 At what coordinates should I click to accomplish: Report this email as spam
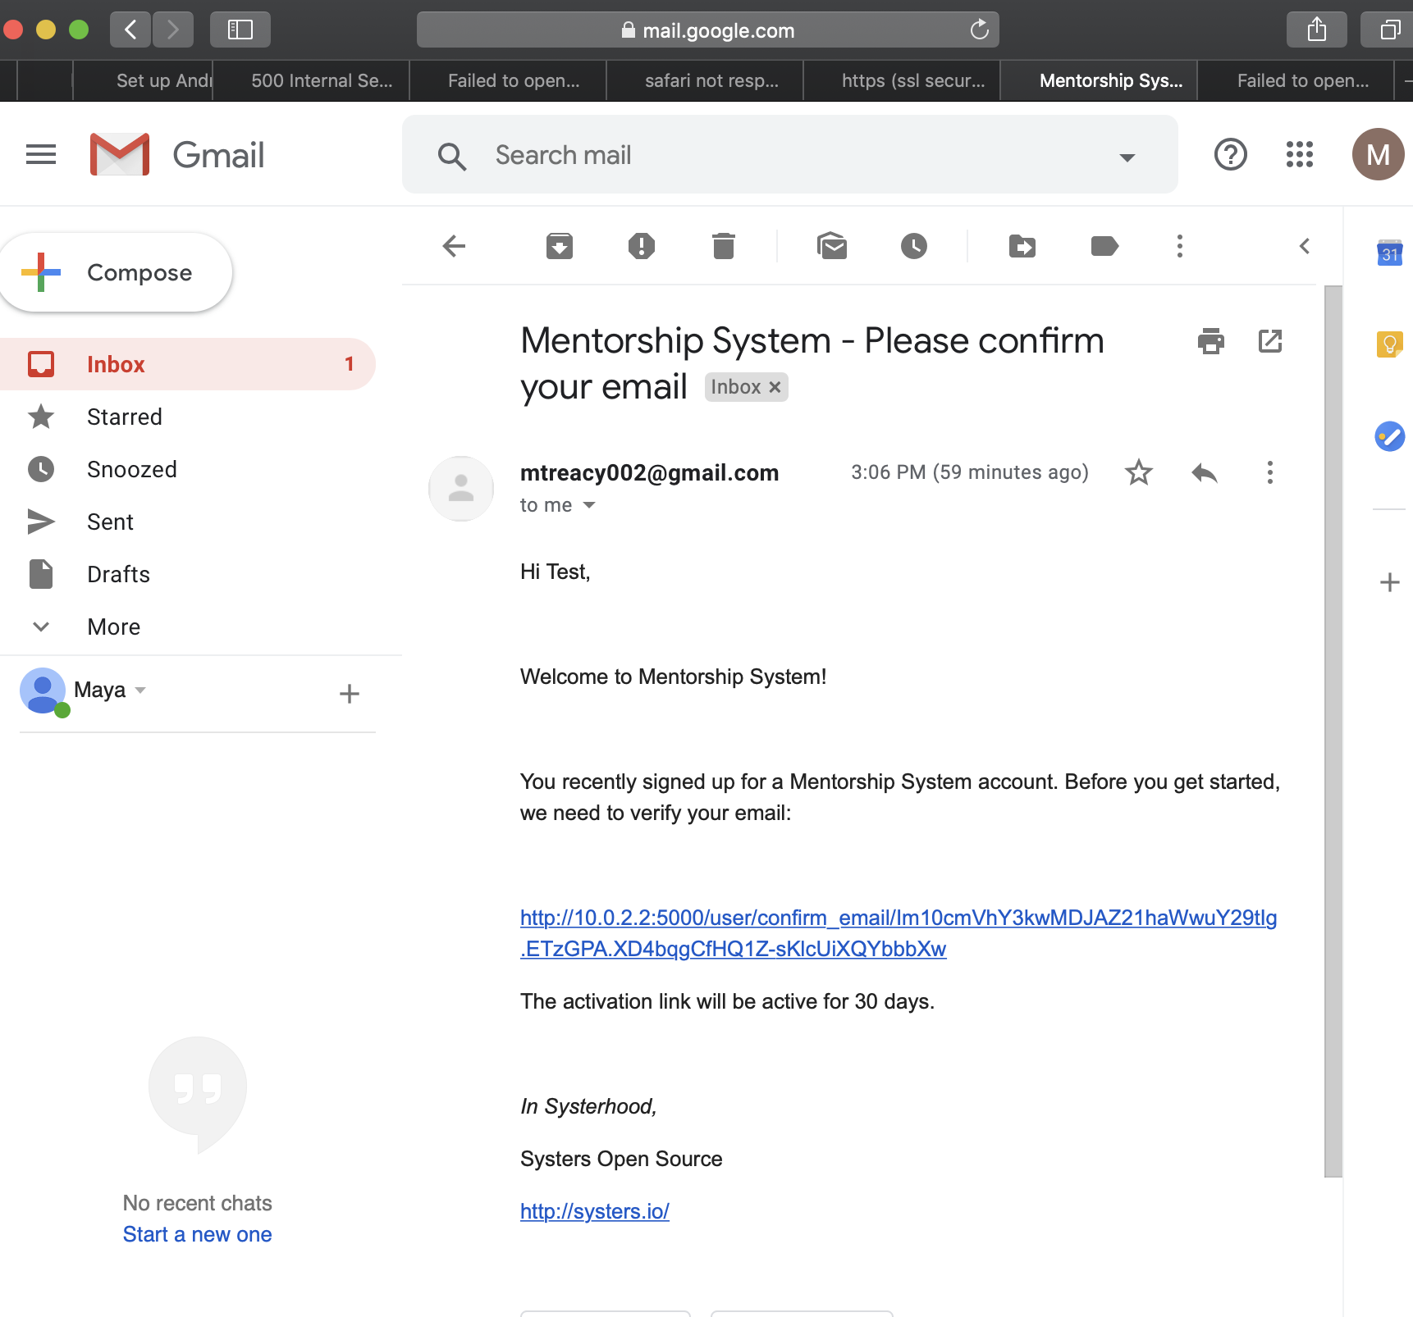[x=642, y=246]
